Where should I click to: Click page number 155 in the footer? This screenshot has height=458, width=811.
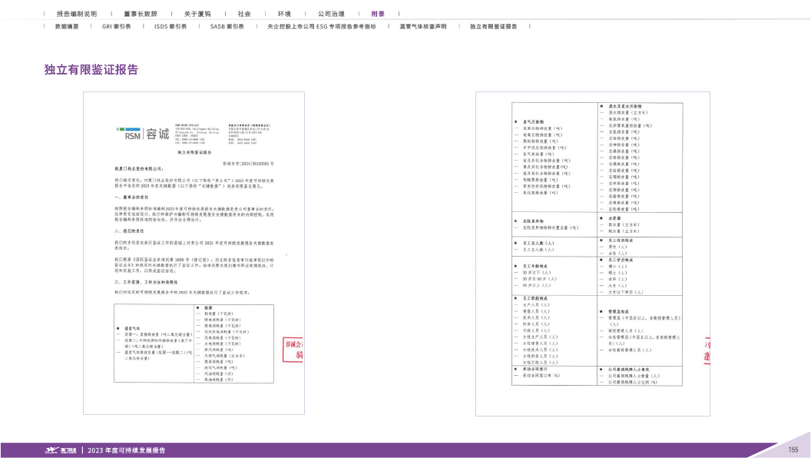[793, 450]
